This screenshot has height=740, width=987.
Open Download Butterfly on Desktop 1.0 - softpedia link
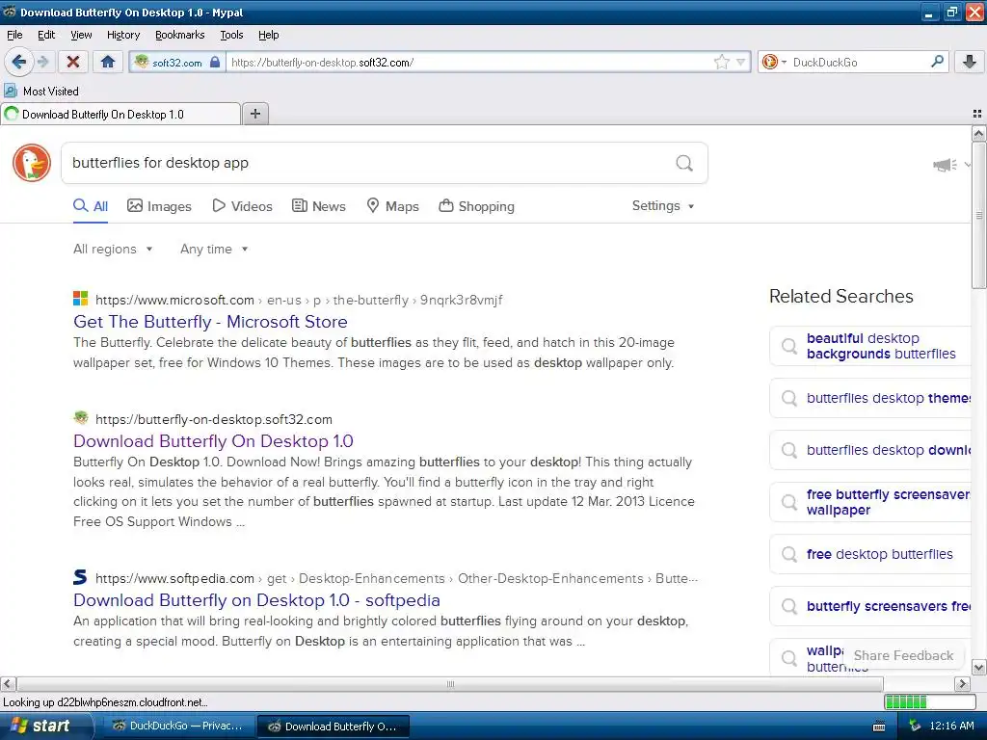click(256, 600)
